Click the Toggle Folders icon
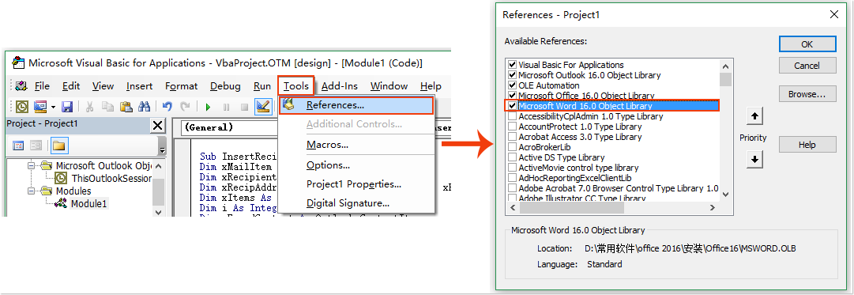 (58, 146)
